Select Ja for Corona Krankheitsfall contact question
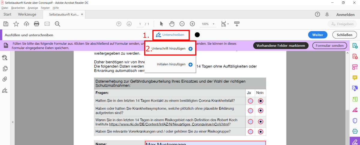 point(250,101)
